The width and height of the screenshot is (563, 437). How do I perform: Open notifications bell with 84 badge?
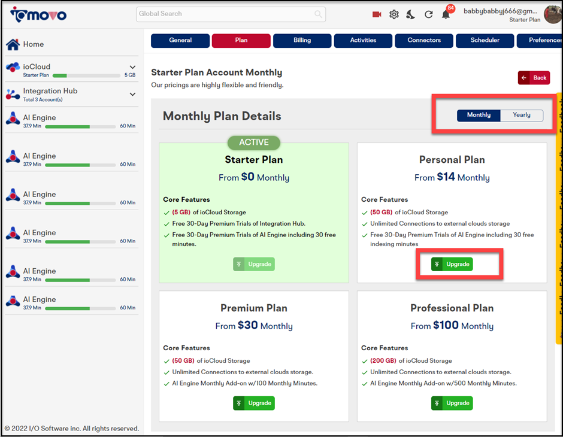coord(446,14)
